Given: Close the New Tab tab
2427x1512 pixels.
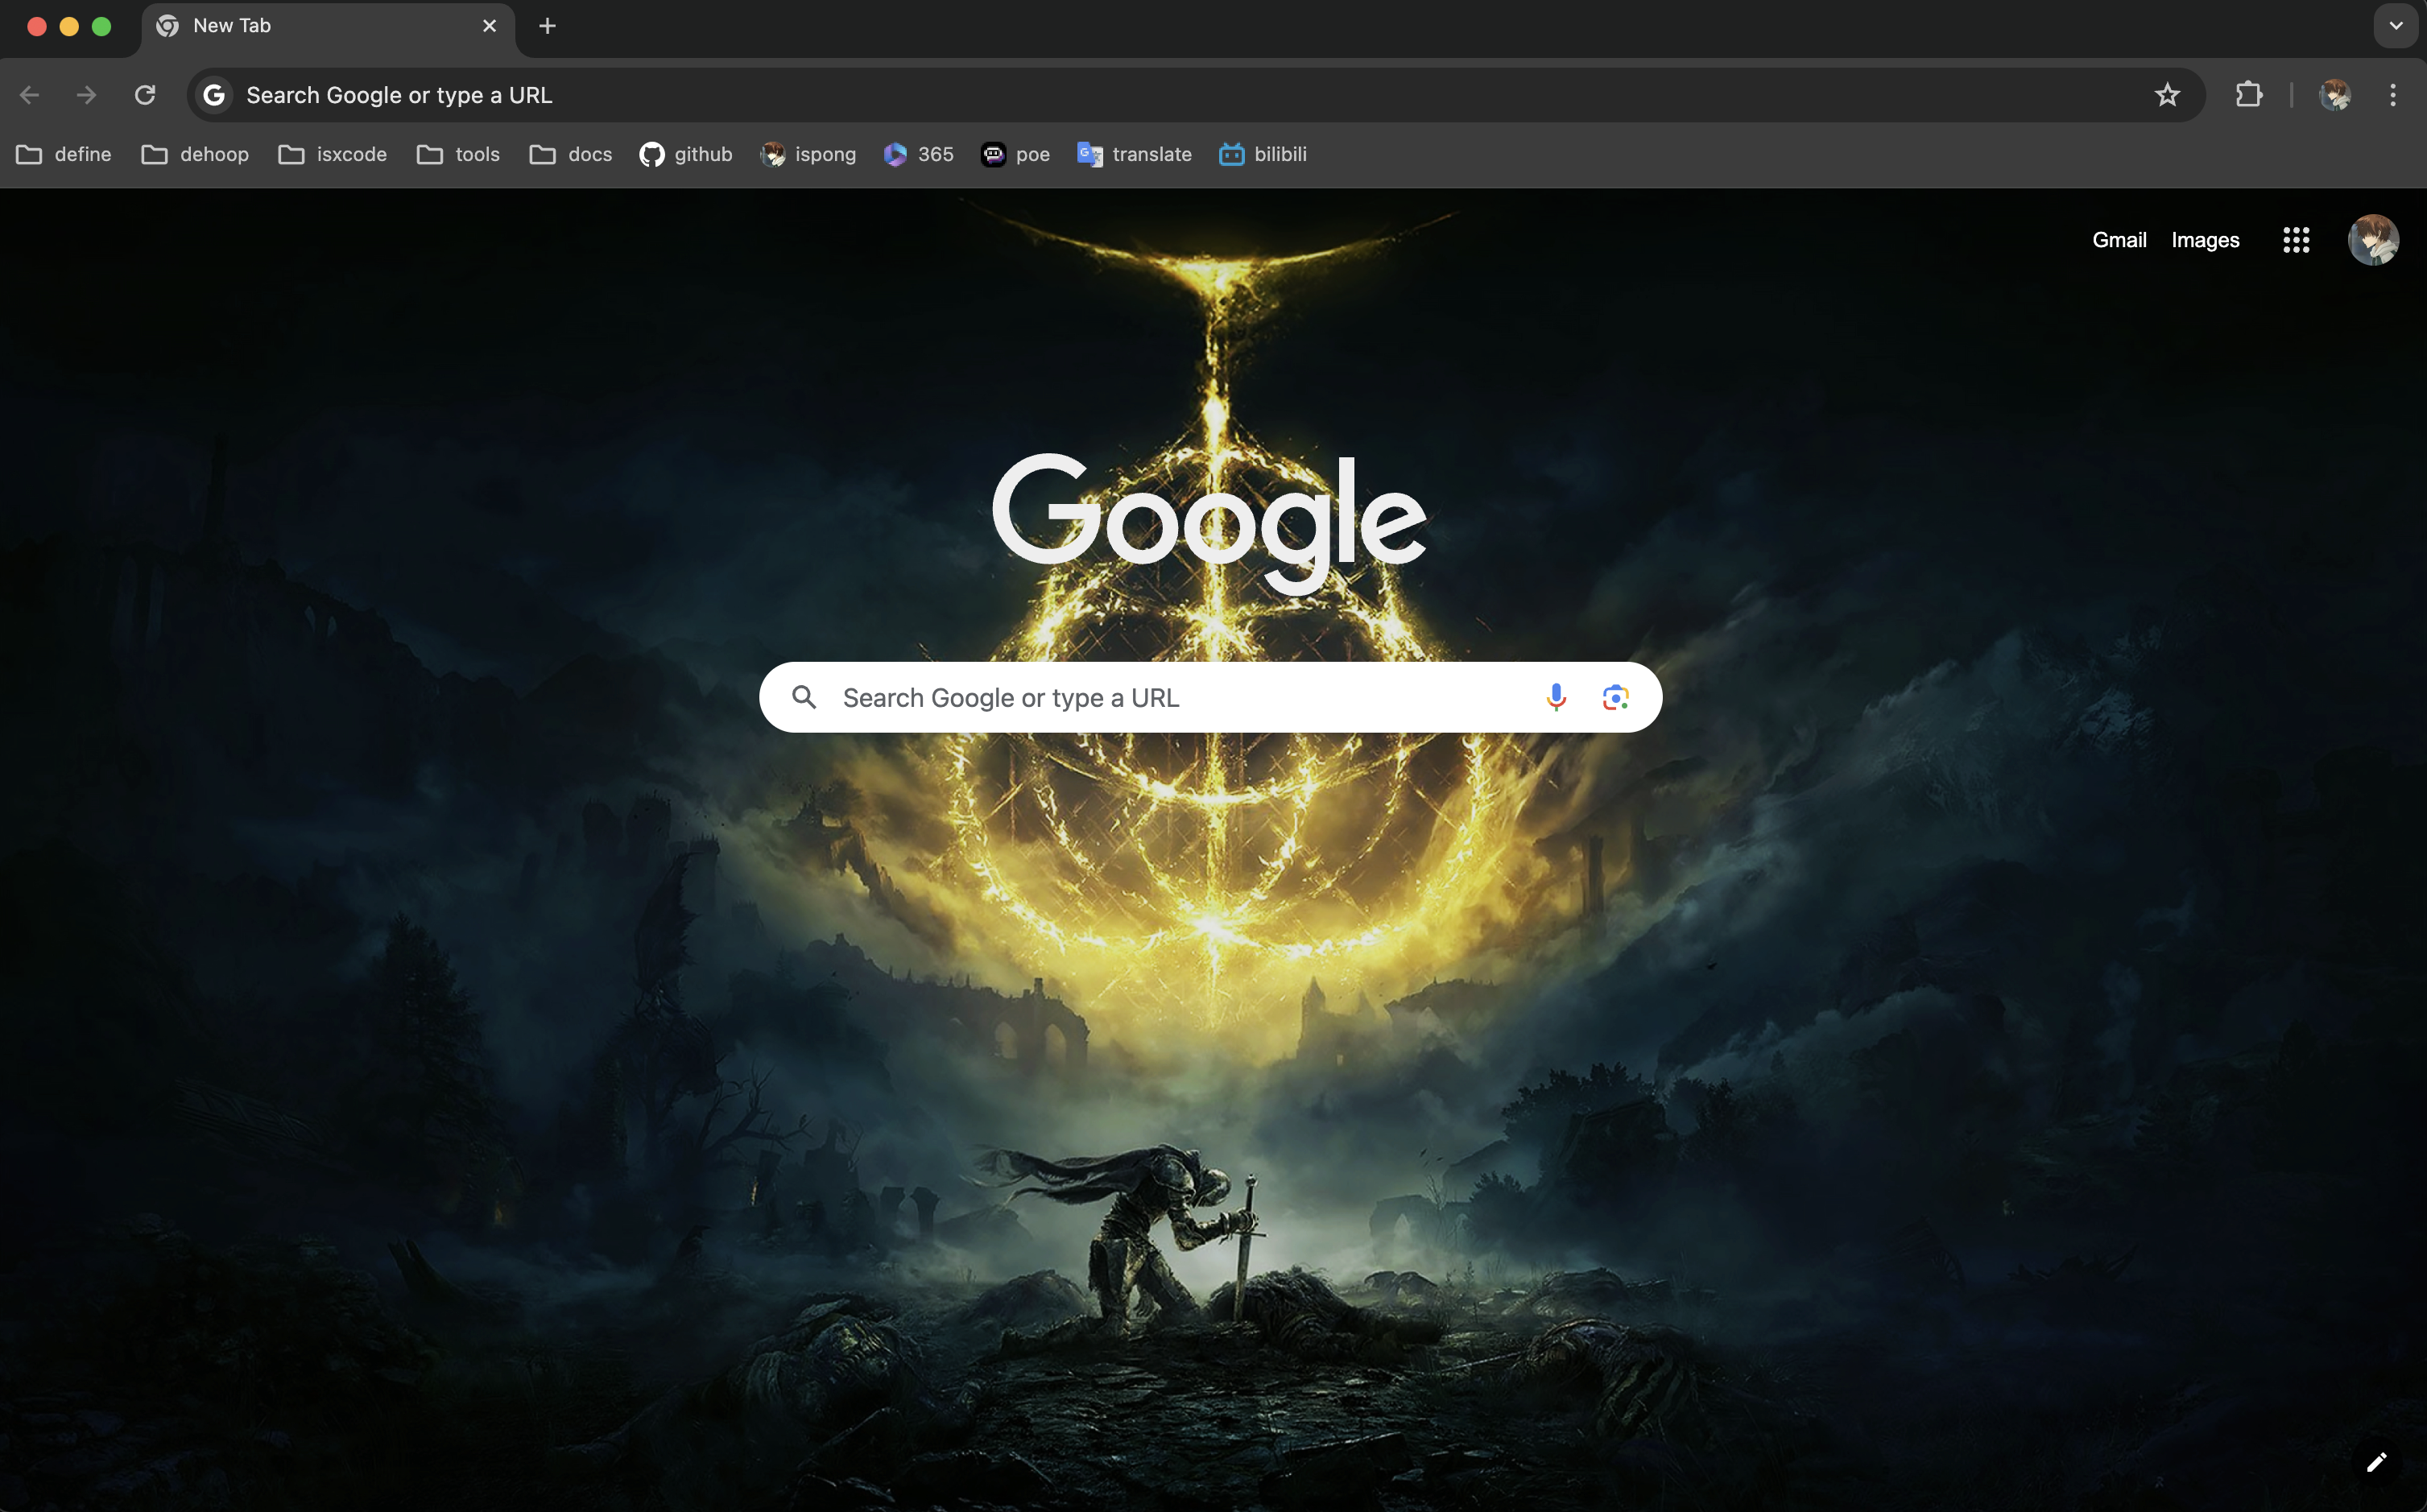Looking at the screenshot, I should pos(490,26).
